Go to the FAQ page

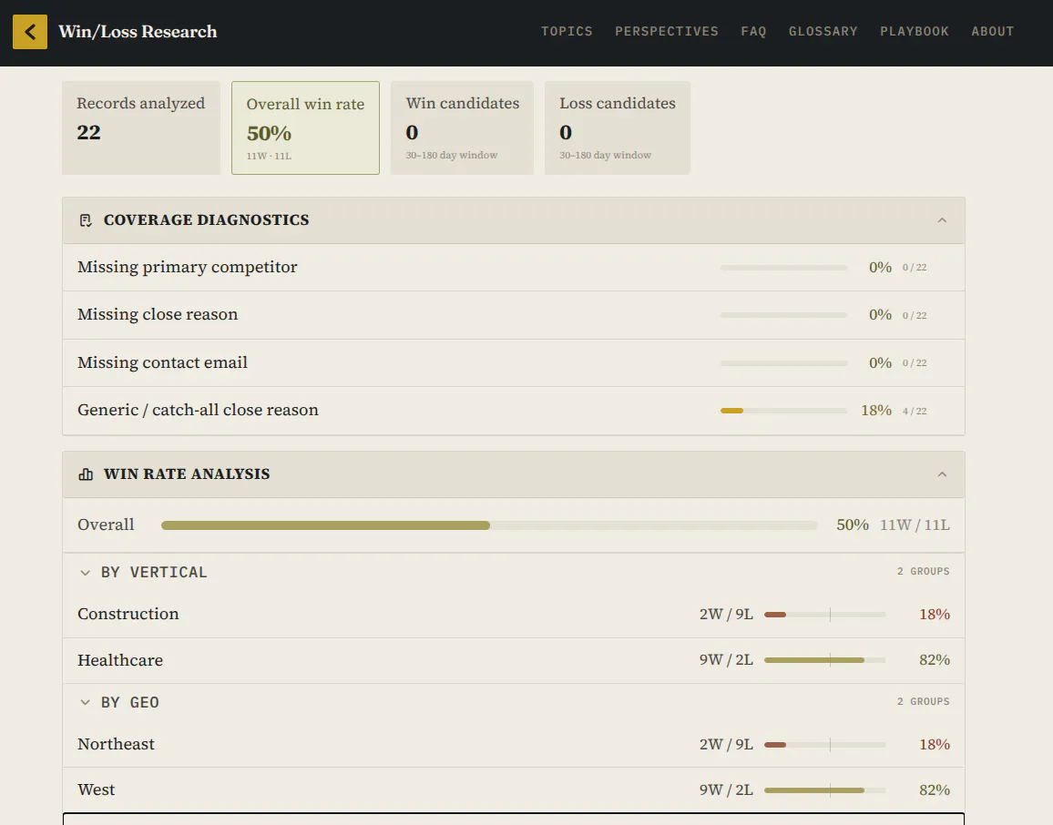tap(752, 32)
